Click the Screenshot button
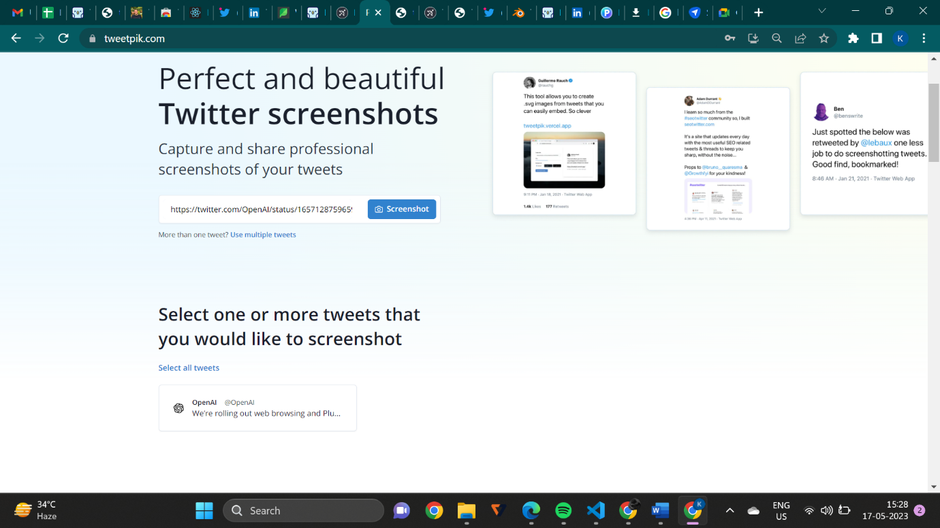The image size is (940, 528). point(402,210)
